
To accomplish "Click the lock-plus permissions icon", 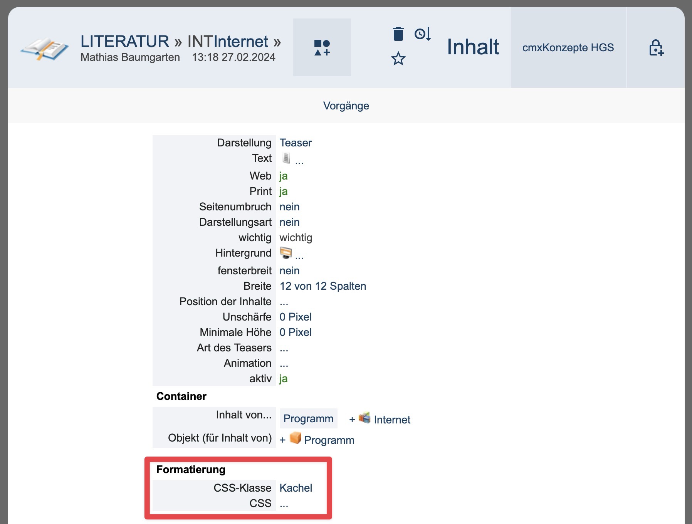I will pyautogui.click(x=656, y=48).
